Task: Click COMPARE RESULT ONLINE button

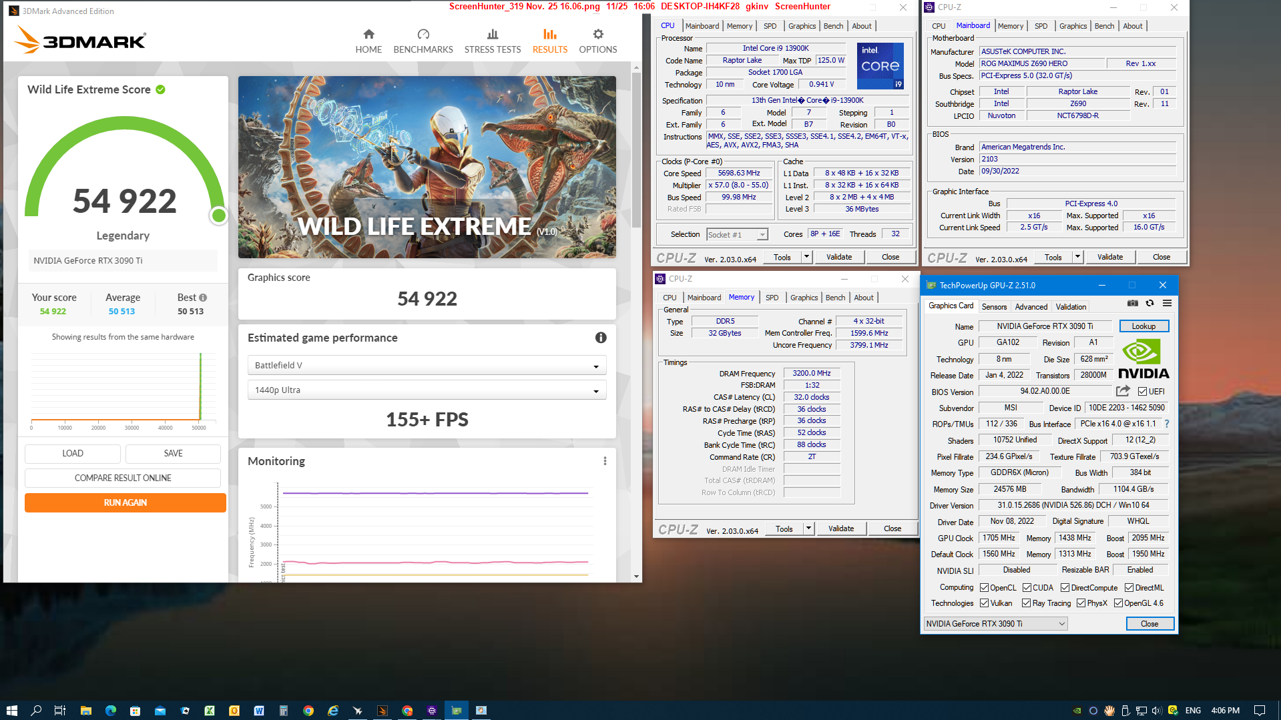Action: coord(123,478)
